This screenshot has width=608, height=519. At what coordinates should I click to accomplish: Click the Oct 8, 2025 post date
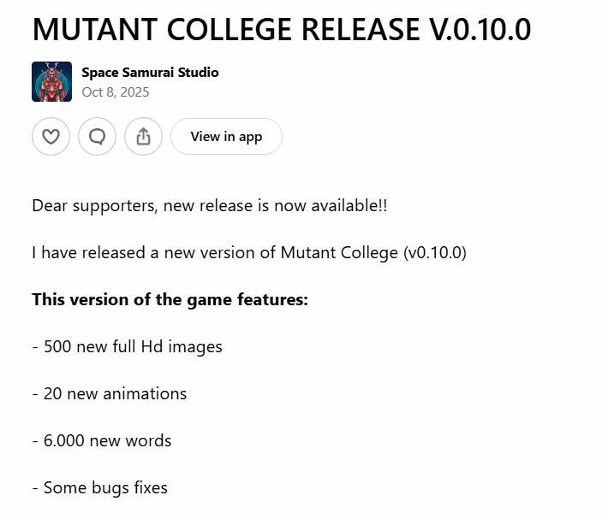click(x=116, y=92)
